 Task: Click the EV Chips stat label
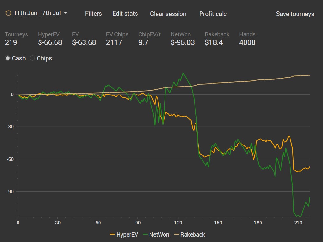click(117, 34)
